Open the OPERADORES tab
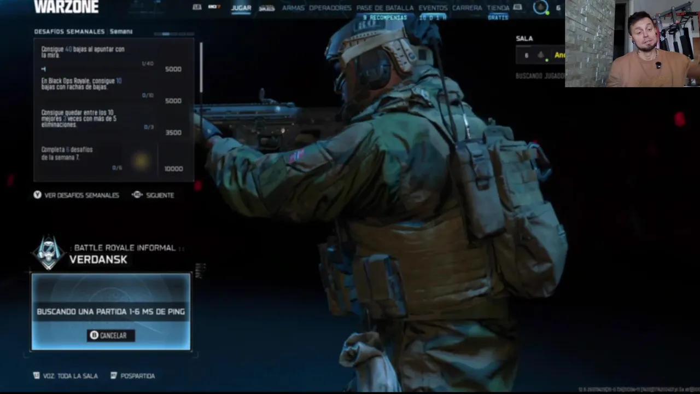 click(x=330, y=8)
